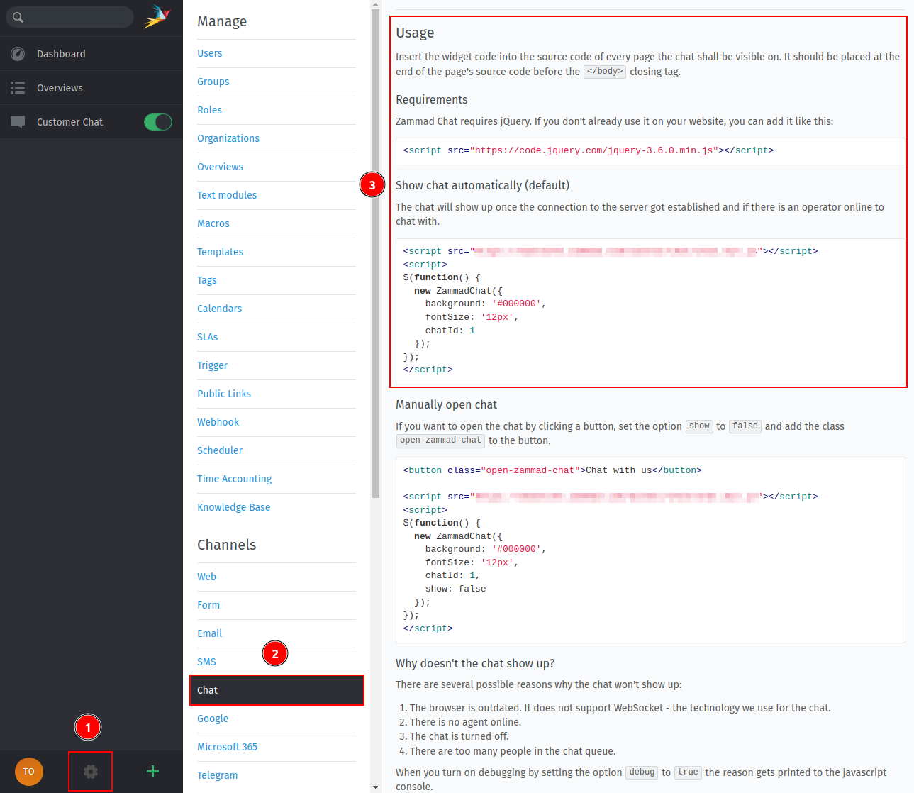The width and height of the screenshot is (914, 793).
Task: Click 'show: false' line in code
Action: click(455, 589)
